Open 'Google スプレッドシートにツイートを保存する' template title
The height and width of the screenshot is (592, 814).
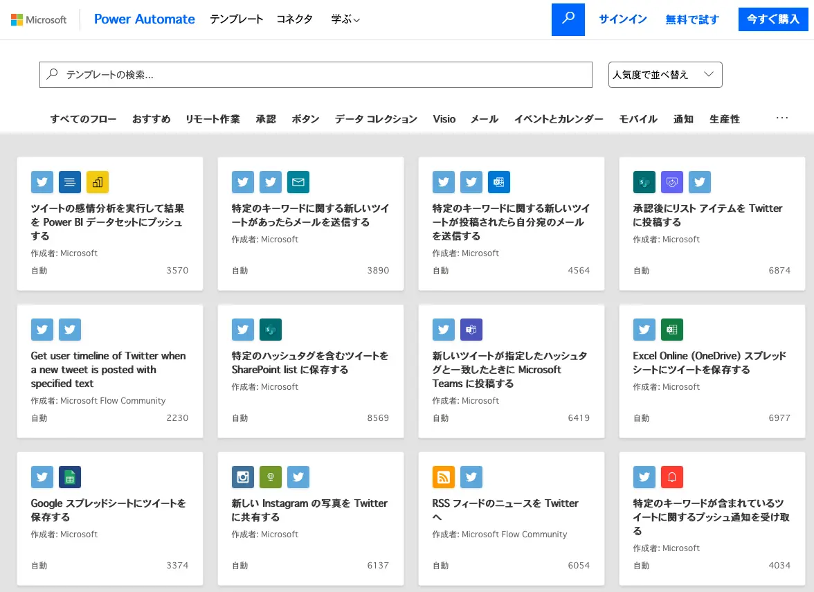click(108, 510)
